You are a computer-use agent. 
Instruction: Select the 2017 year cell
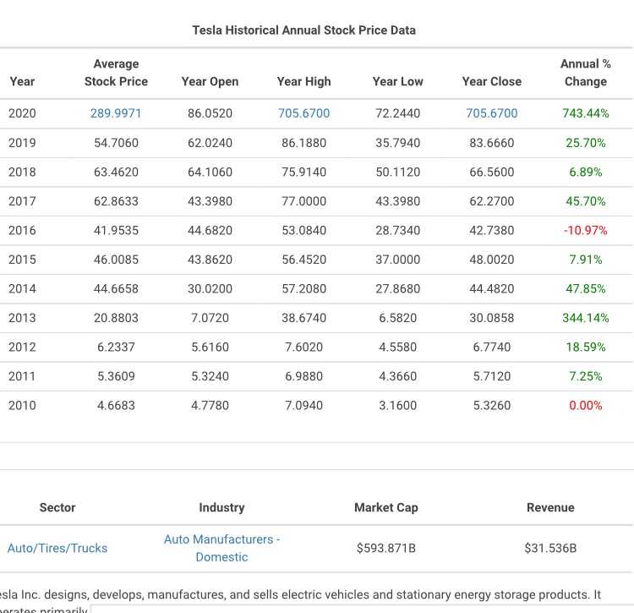pyautogui.click(x=22, y=201)
